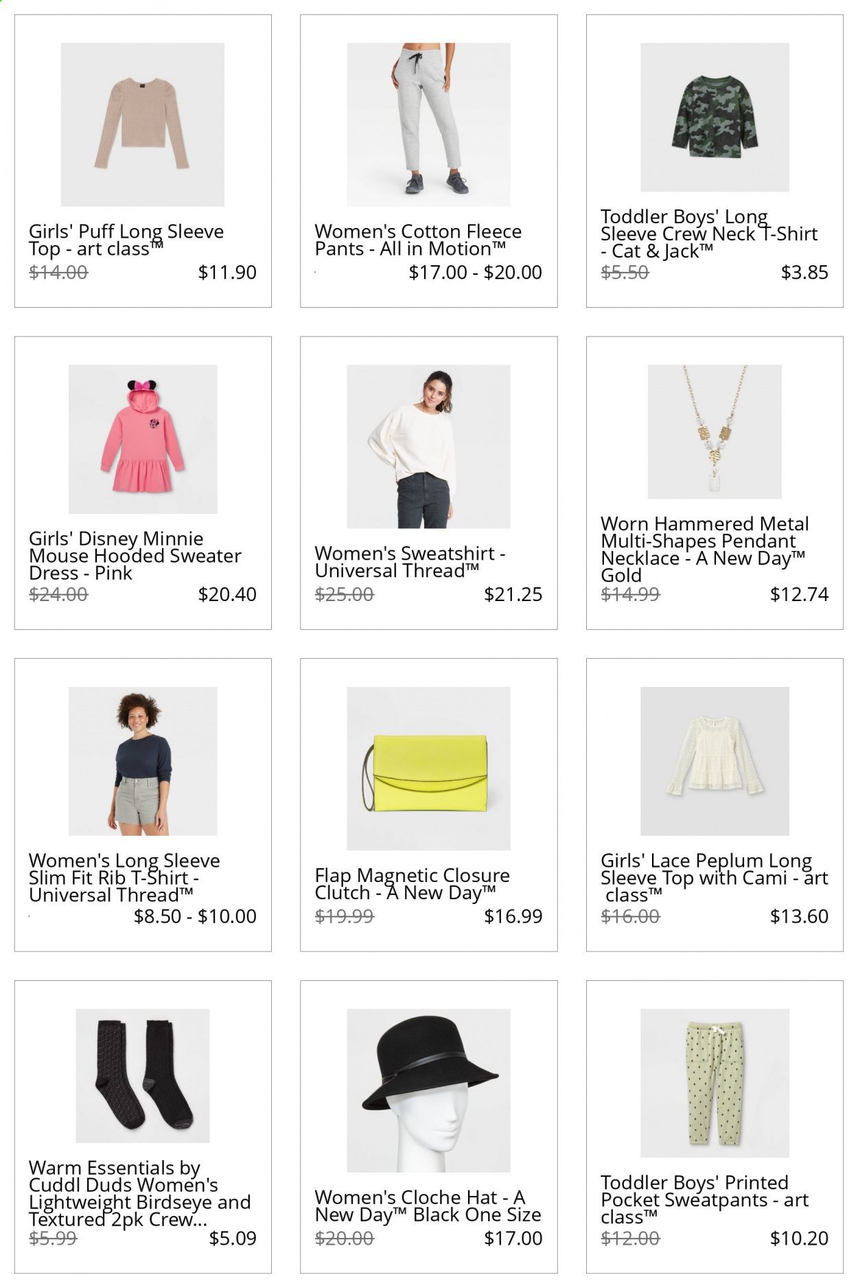Image resolution: width=858 pixels, height=1288 pixels.
Task: Open Worn Hammered Metal Pendant Necklace link
Action: pyautogui.click(x=705, y=550)
